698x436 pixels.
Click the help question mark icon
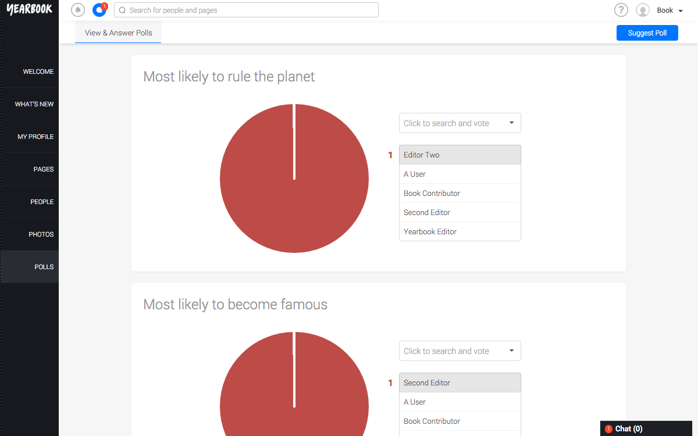(x=621, y=10)
